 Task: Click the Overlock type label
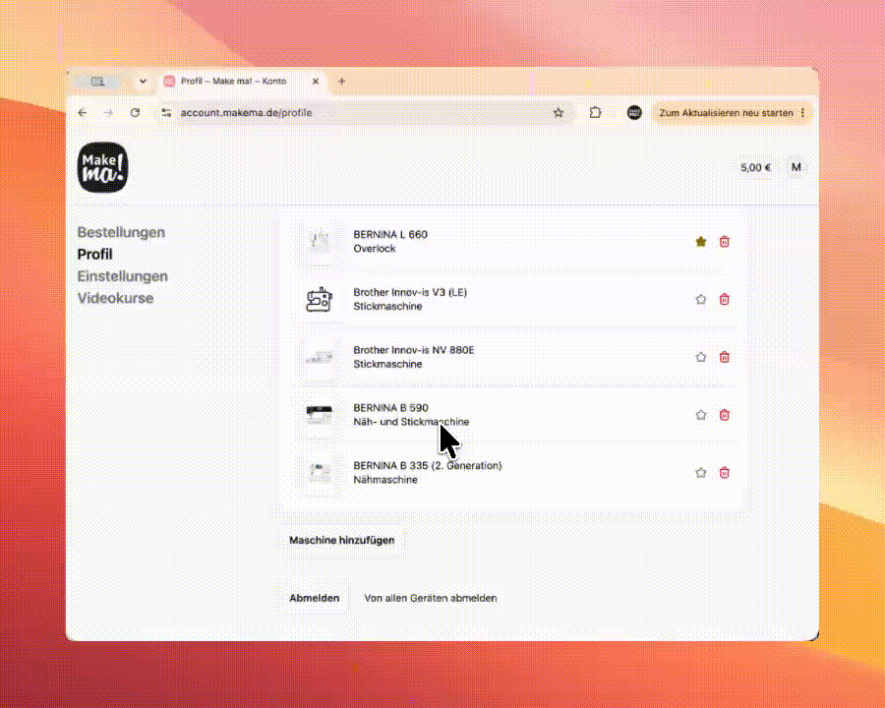coord(375,249)
